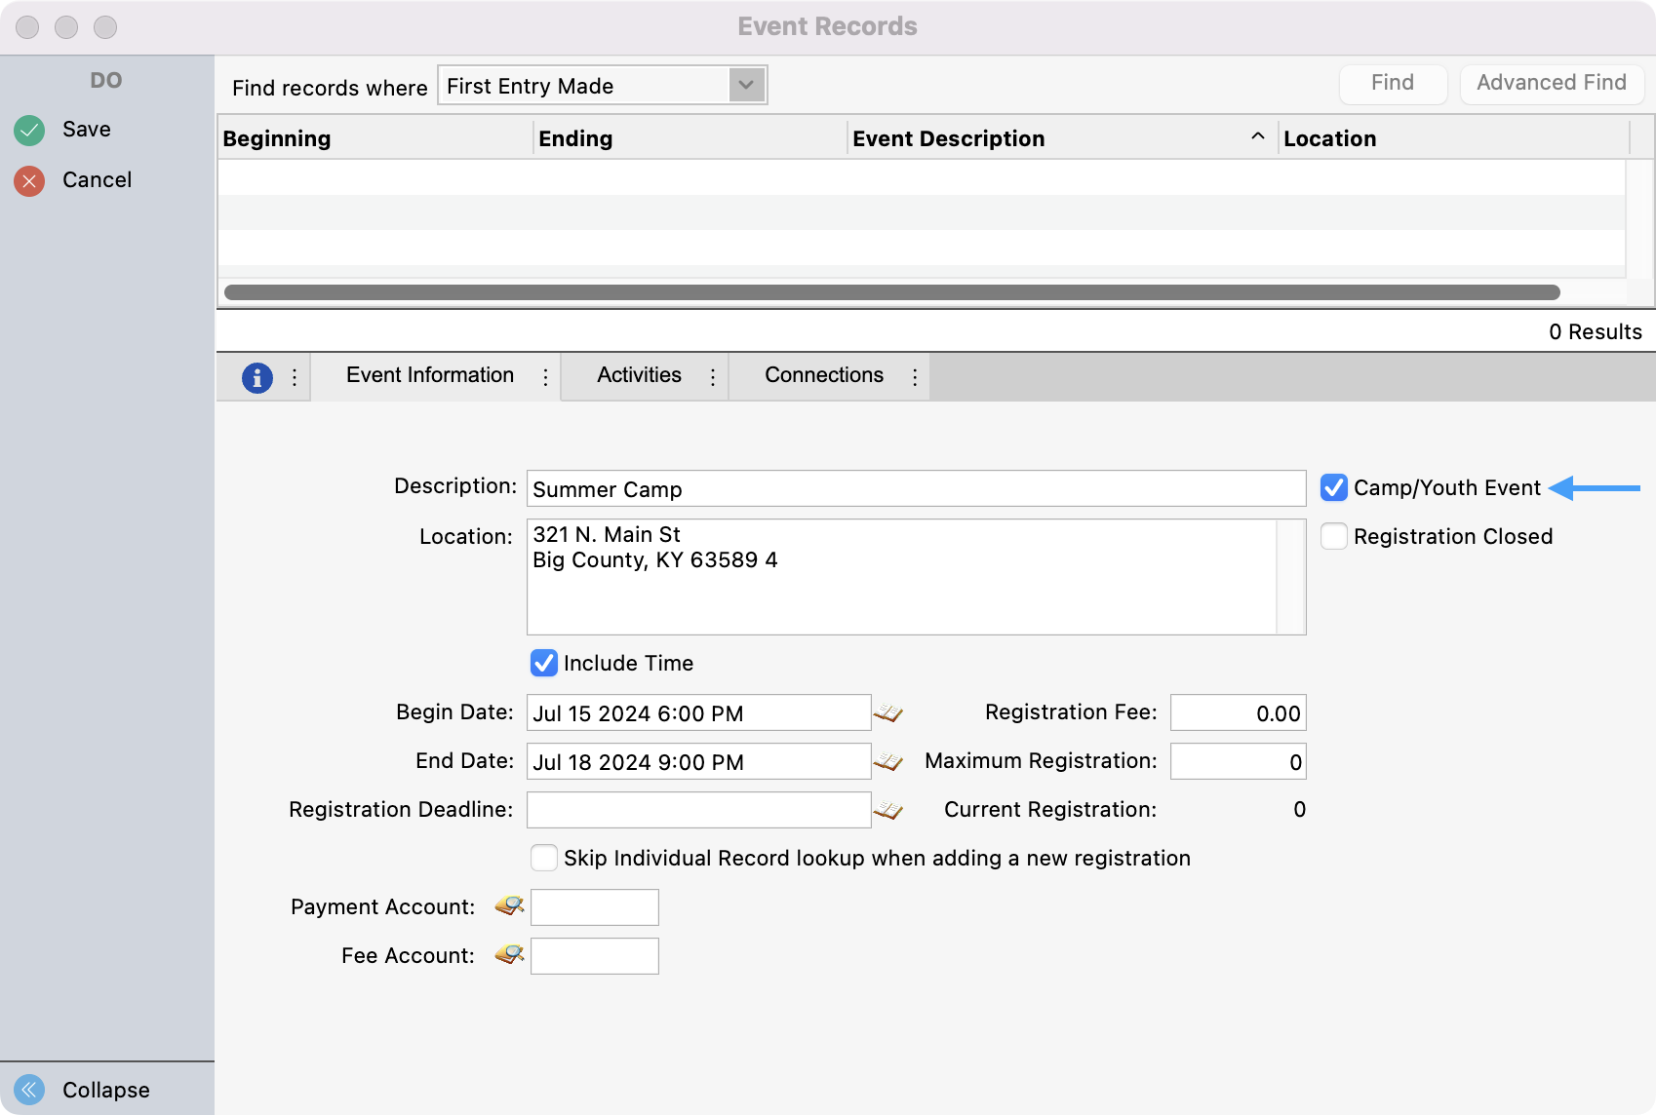1656x1115 pixels.
Task: Click the blue info icon tab
Action: (256, 377)
